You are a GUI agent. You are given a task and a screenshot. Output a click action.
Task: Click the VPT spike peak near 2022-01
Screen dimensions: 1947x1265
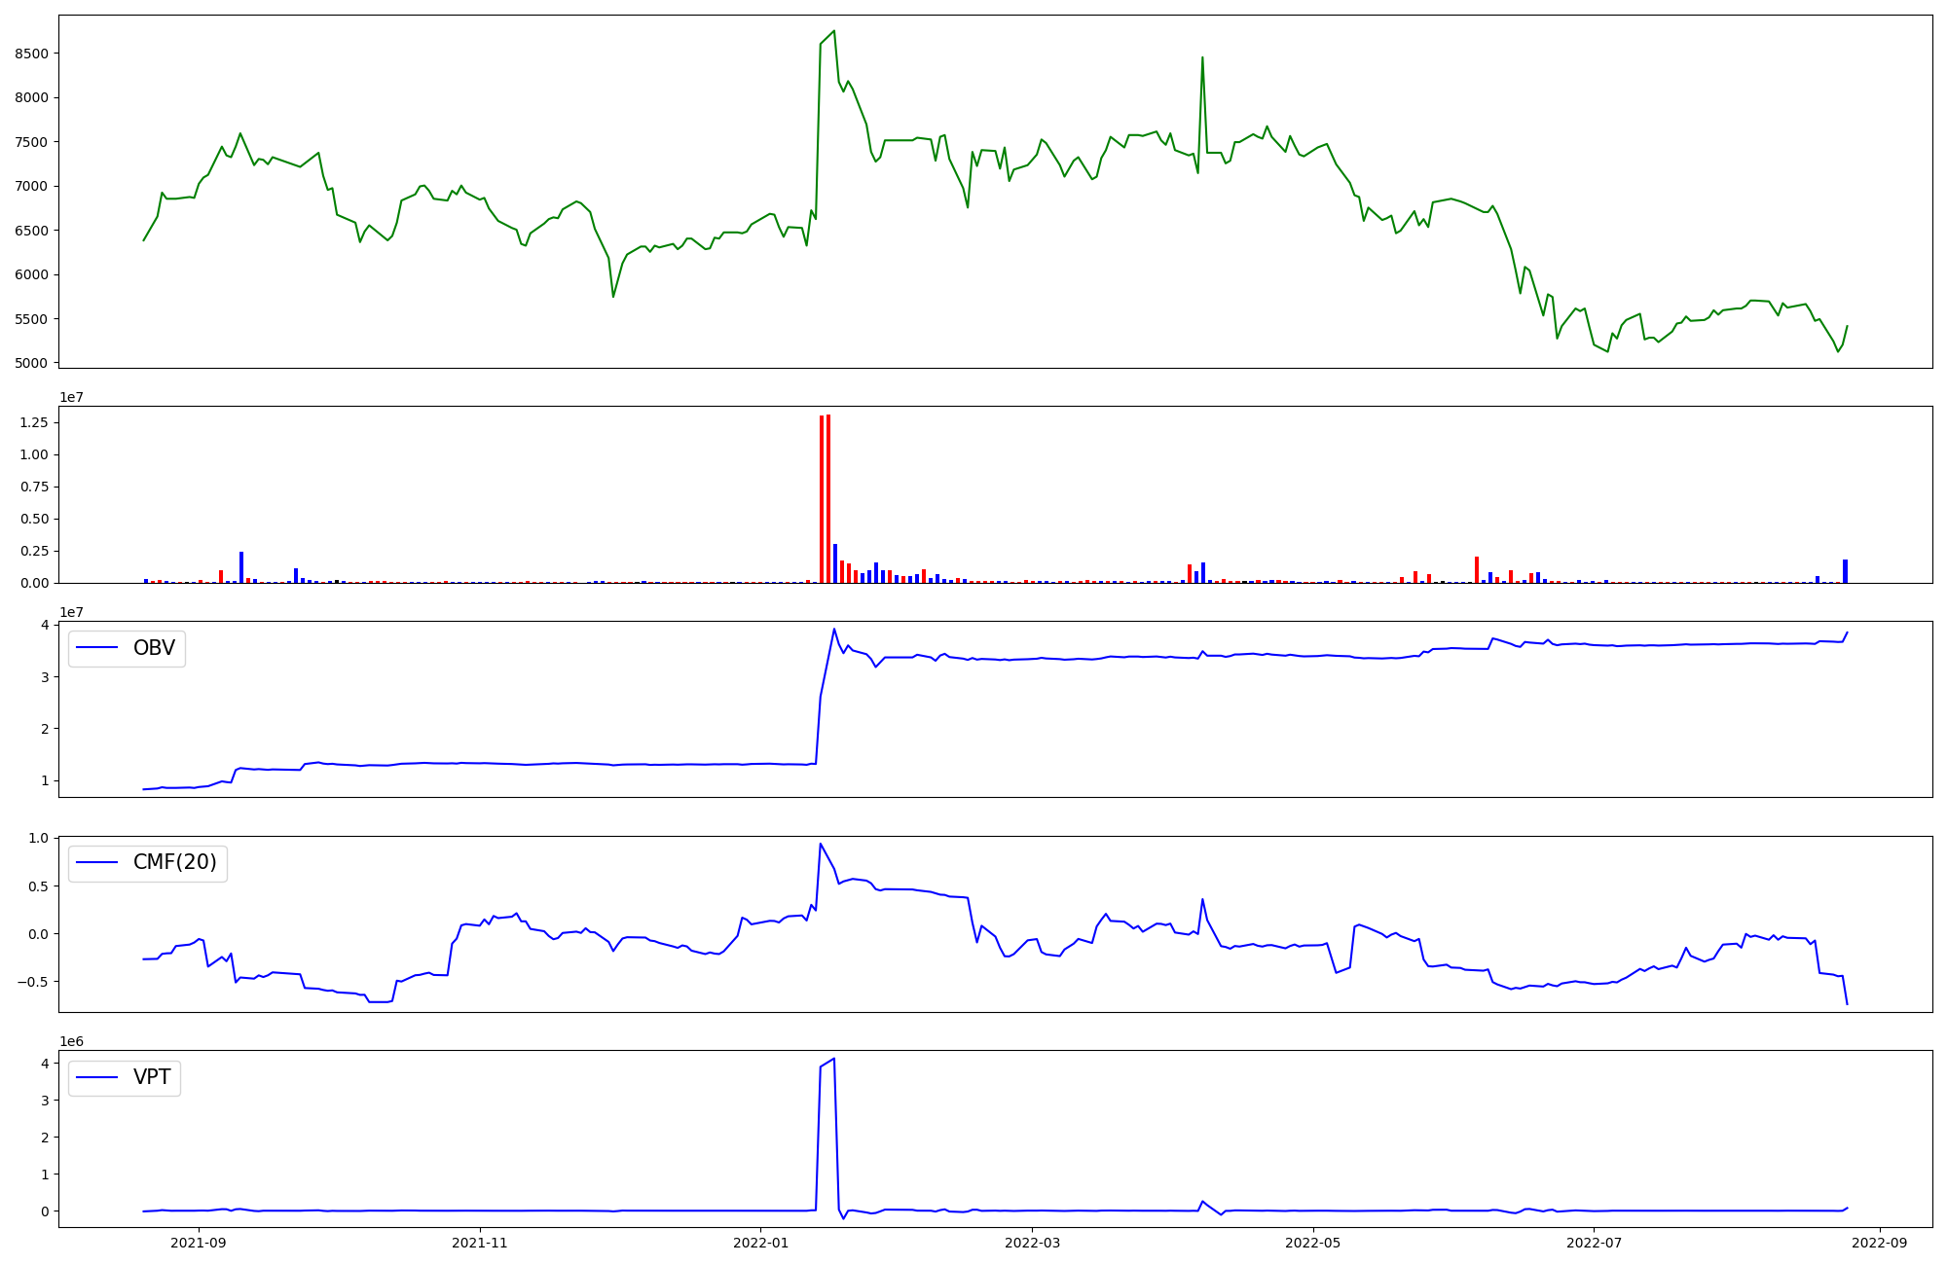click(833, 1059)
